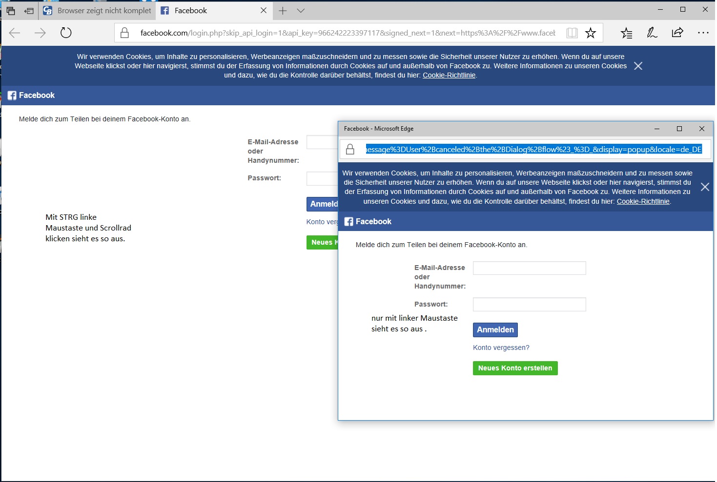Click the highlighted URL in popup address bar
This screenshot has width=717, height=482.
pyautogui.click(x=534, y=149)
